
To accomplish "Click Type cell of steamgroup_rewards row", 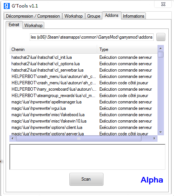I will (x=124, y=96).
